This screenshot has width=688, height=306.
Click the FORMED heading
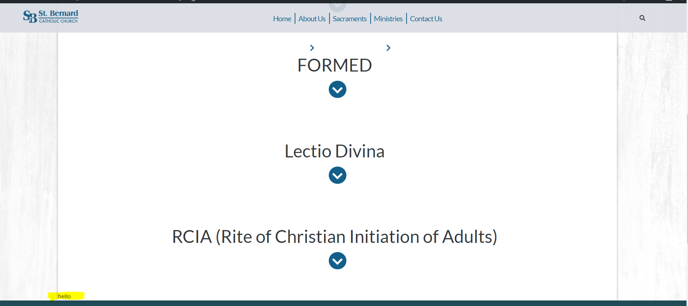click(x=335, y=66)
